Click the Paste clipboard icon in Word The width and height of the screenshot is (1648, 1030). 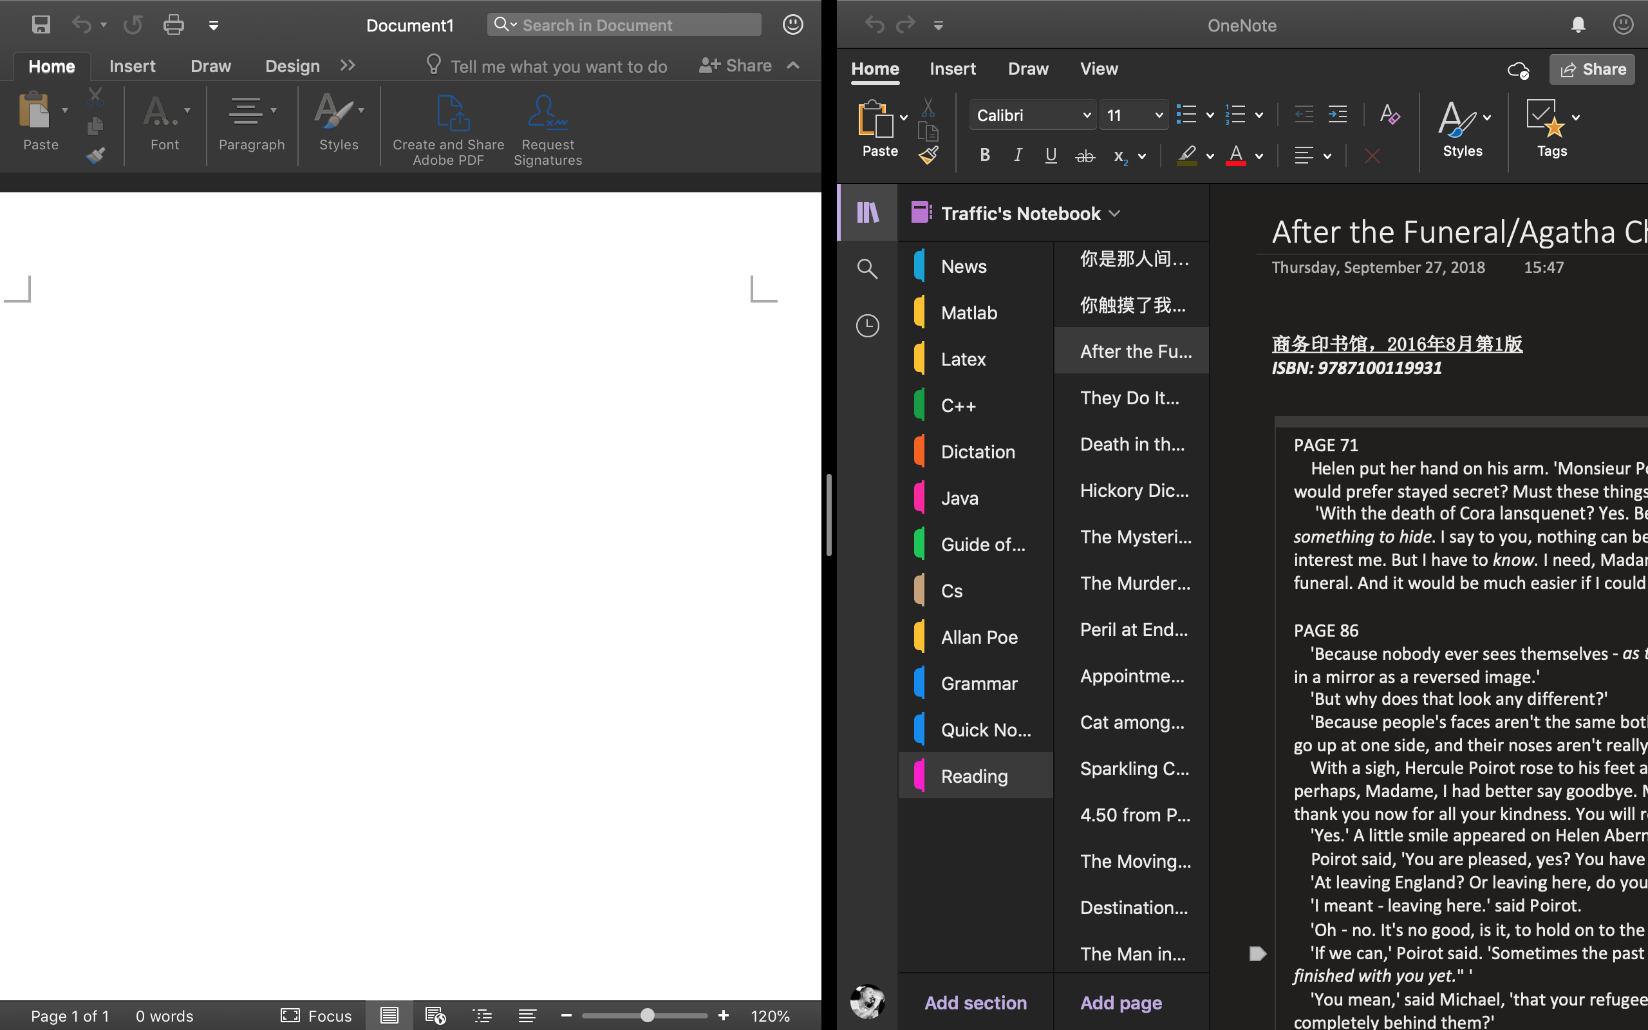(x=34, y=110)
